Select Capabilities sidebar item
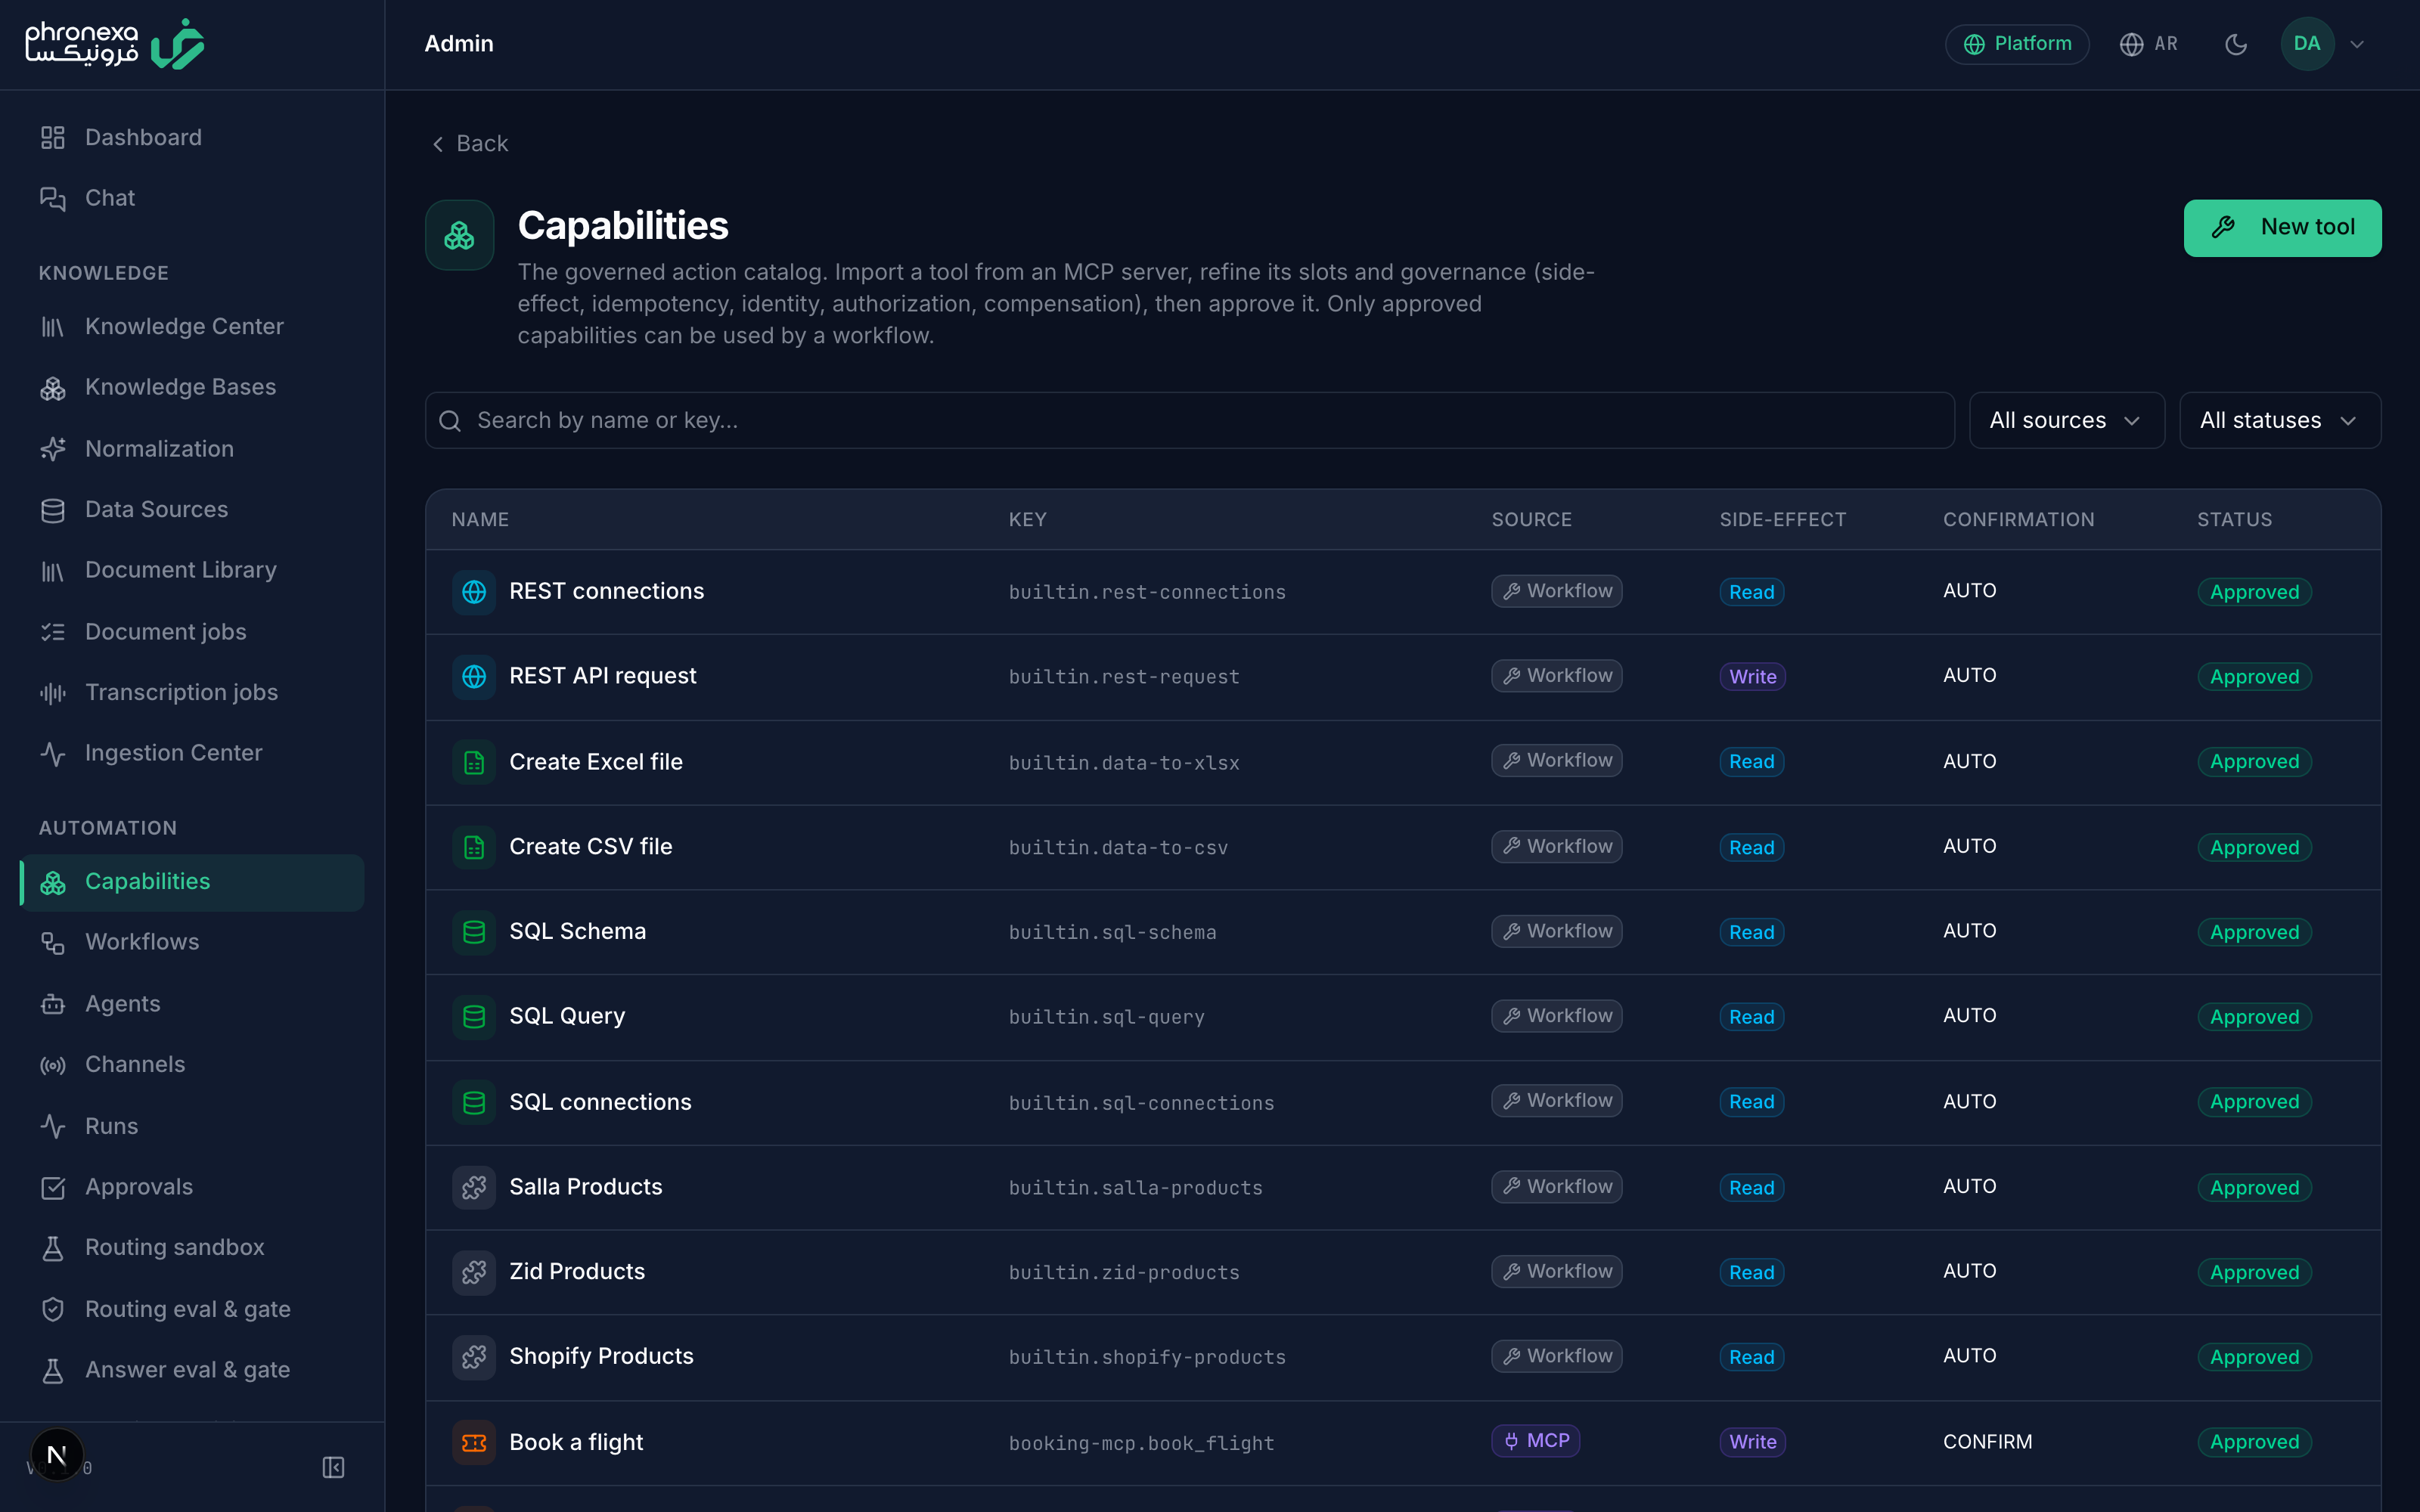2420x1512 pixels. click(x=191, y=882)
